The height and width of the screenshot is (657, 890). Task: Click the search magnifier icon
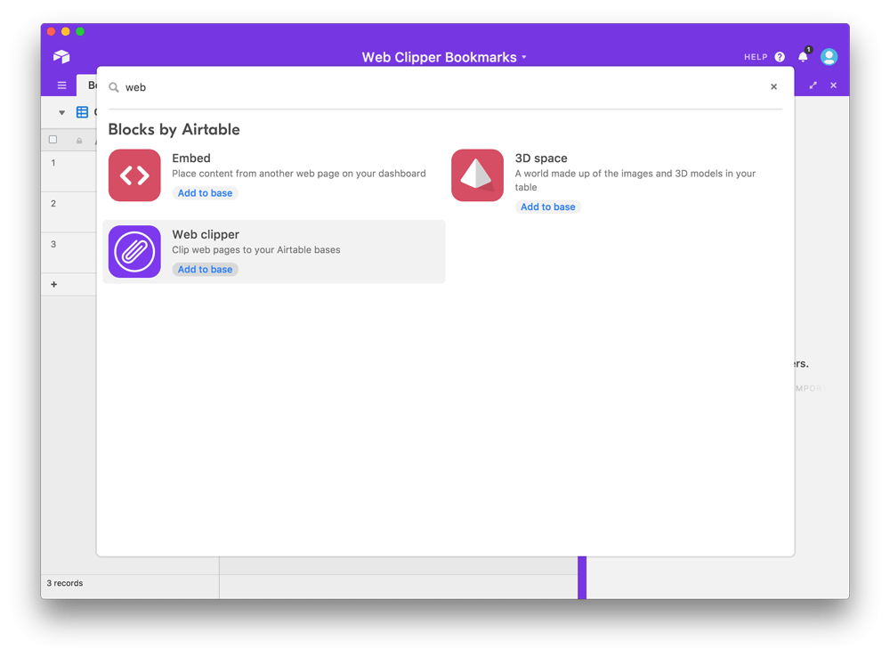tap(114, 87)
